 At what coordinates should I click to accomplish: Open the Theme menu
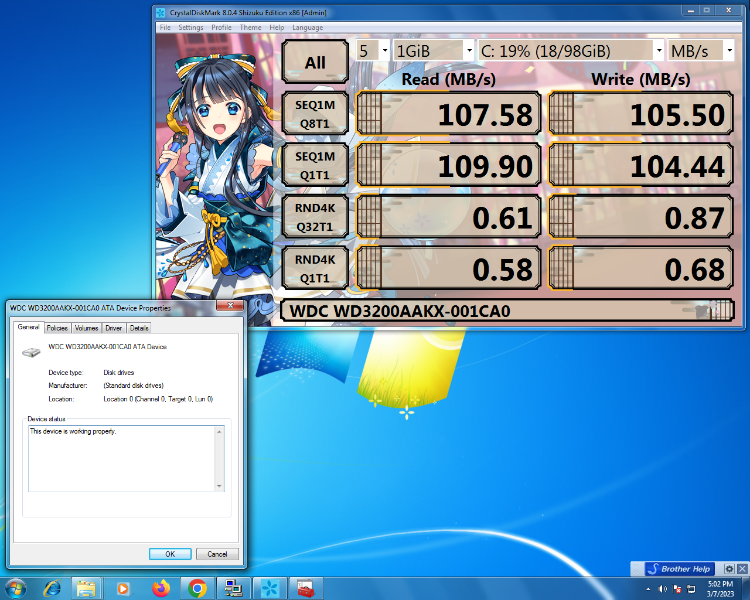pyautogui.click(x=250, y=28)
